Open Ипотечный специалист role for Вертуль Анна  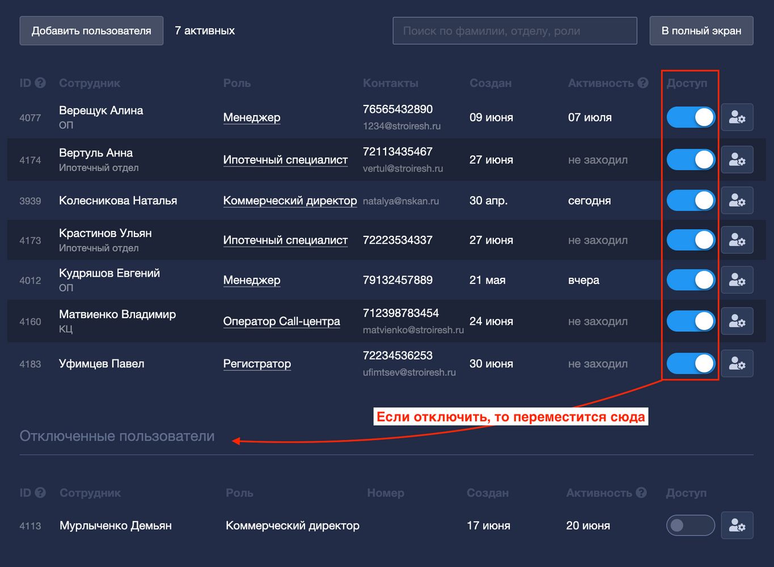tap(285, 160)
